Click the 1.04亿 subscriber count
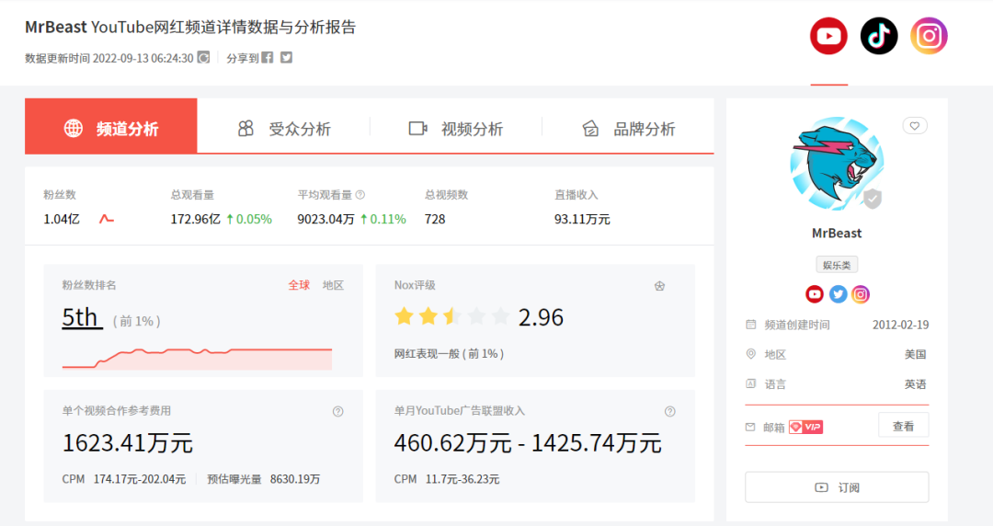 pos(62,219)
